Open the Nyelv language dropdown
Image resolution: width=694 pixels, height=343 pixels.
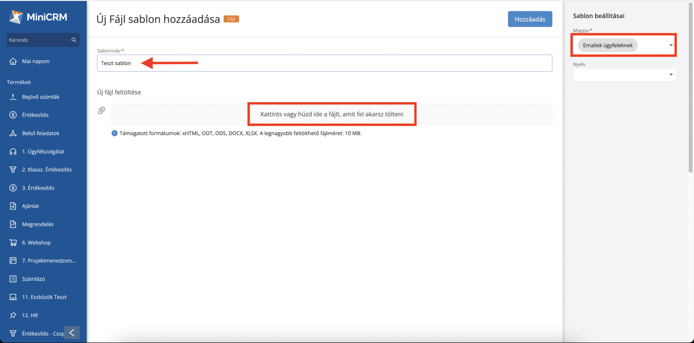coord(624,75)
